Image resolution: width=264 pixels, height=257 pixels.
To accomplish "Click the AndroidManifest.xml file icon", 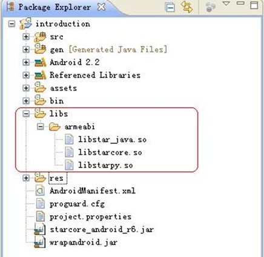I will click(40, 190).
